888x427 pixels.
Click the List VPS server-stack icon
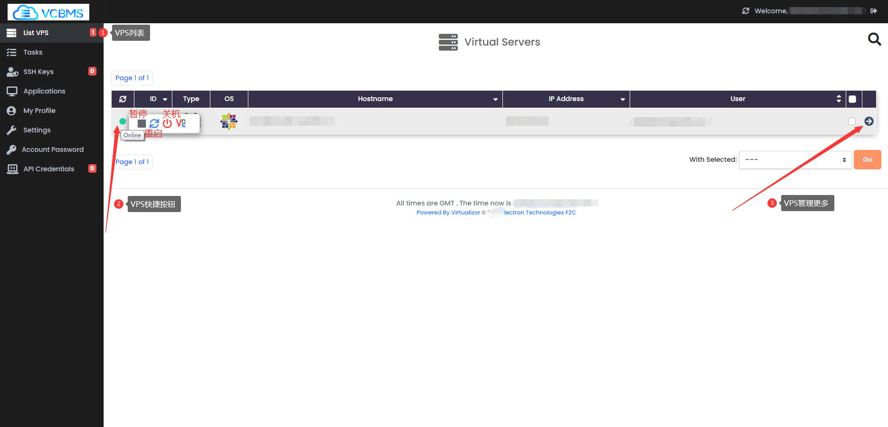pos(11,33)
